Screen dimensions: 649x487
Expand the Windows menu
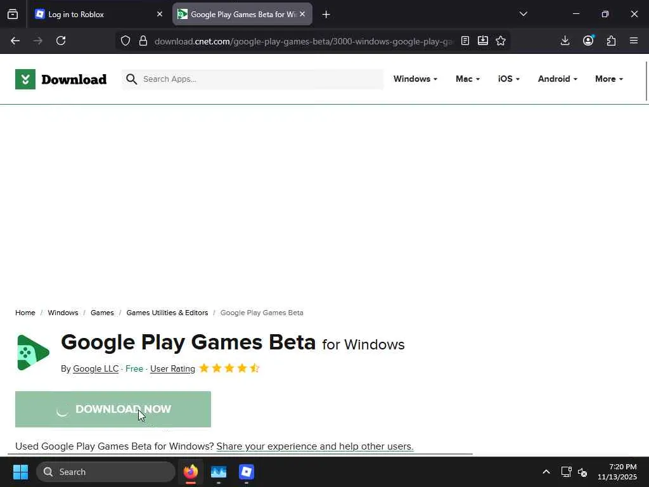coord(415,79)
